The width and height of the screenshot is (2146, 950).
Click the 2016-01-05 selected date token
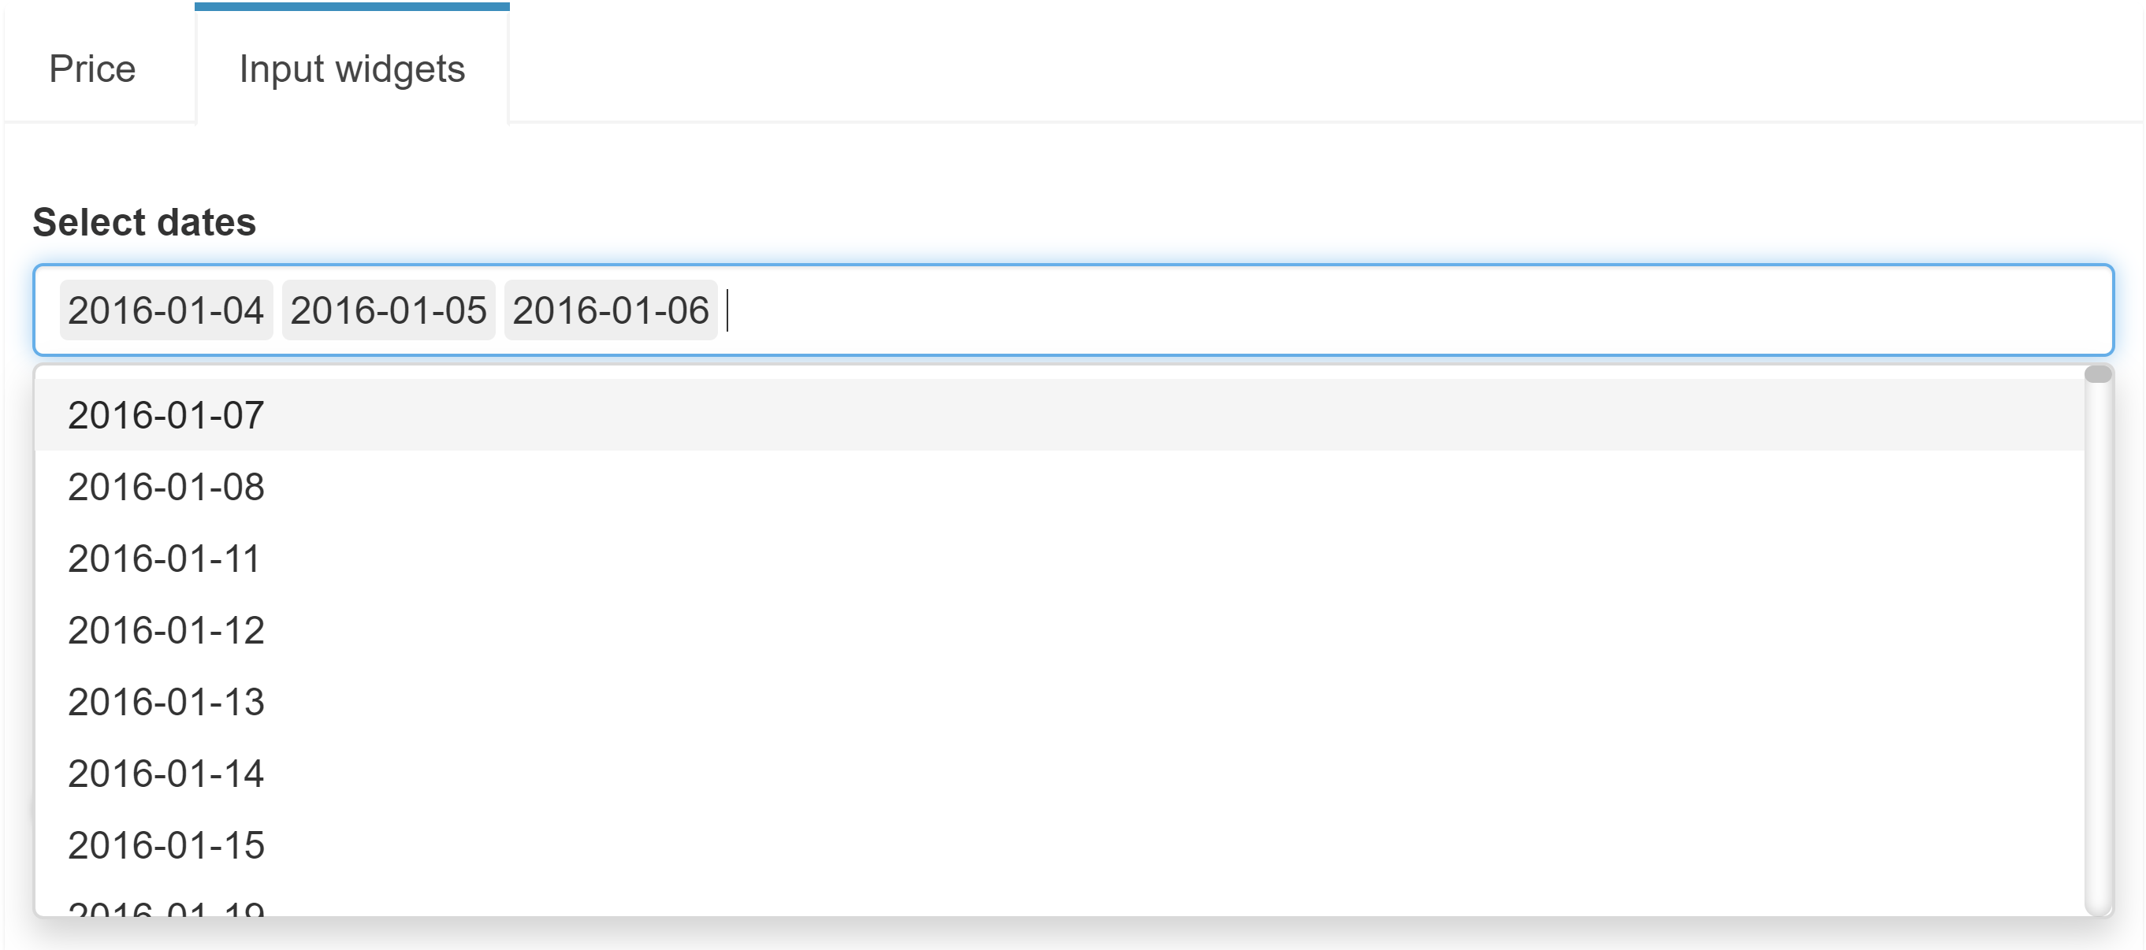pyautogui.click(x=389, y=310)
